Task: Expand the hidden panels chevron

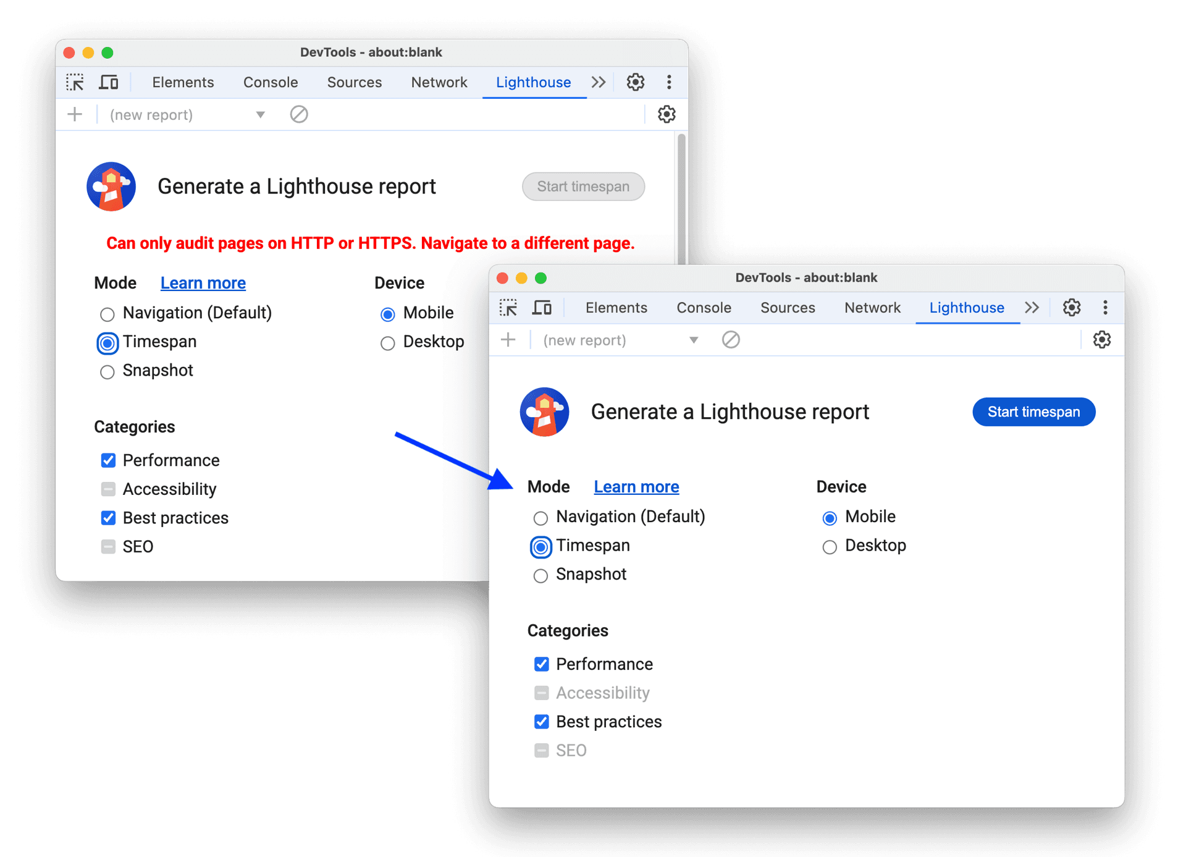Action: coord(1032,307)
